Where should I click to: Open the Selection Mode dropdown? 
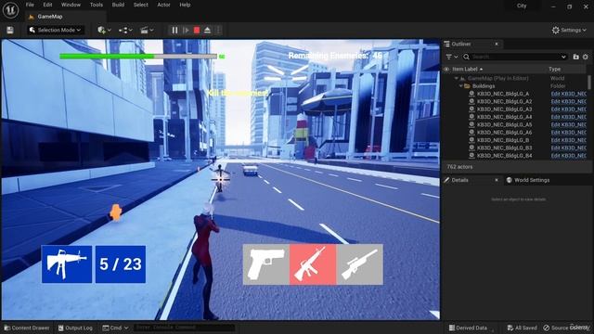(56, 30)
